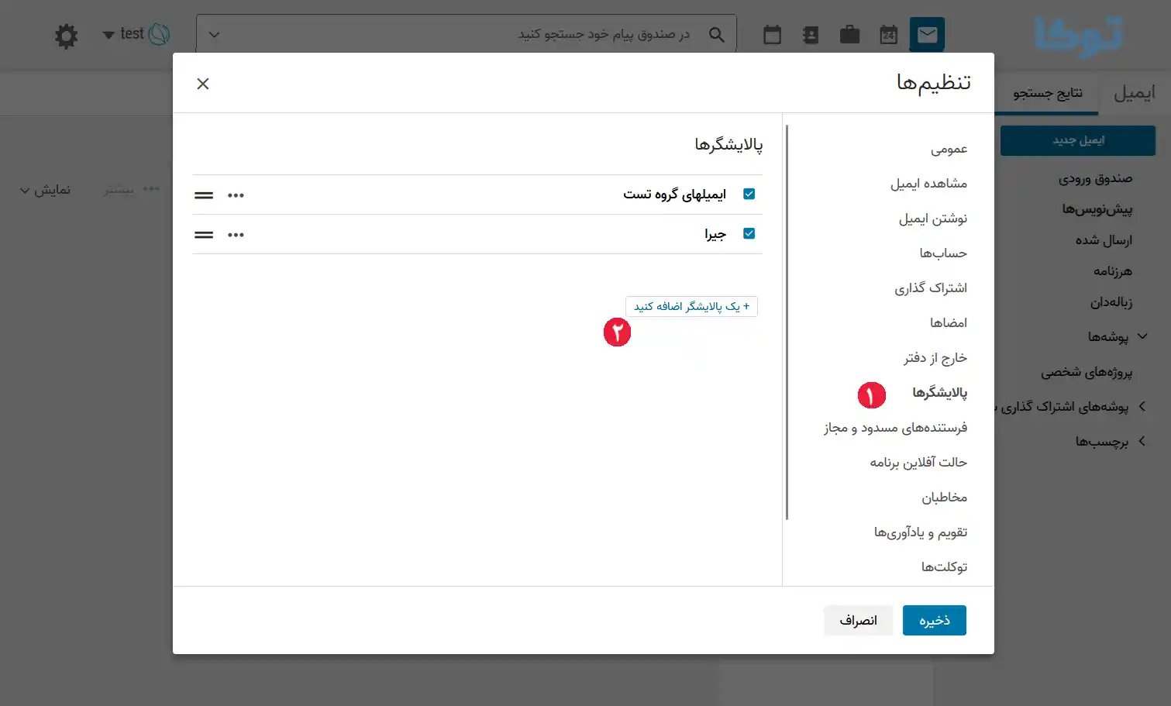The image size is (1171, 706).
Task: Open the نمایش dropdown
Action: click(x=46, y=190)
